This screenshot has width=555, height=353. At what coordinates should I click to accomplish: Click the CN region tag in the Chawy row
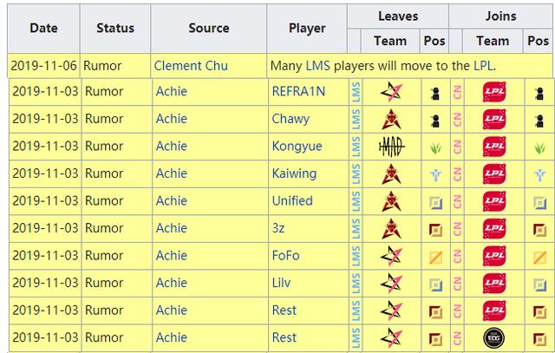(457, 120)
